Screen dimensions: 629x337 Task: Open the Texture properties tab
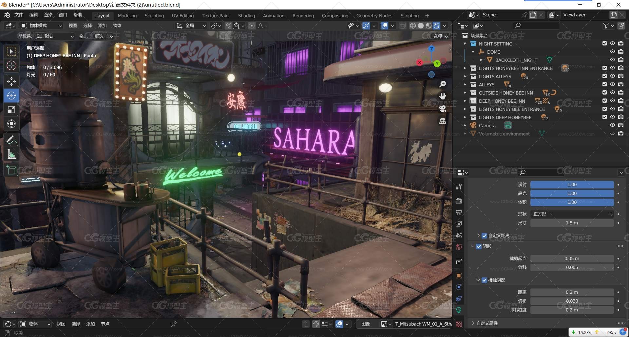(x=459, y=324)
